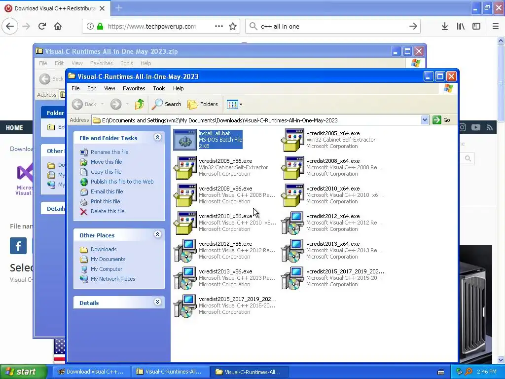Click Firefox home button

[x=58, y=26]
